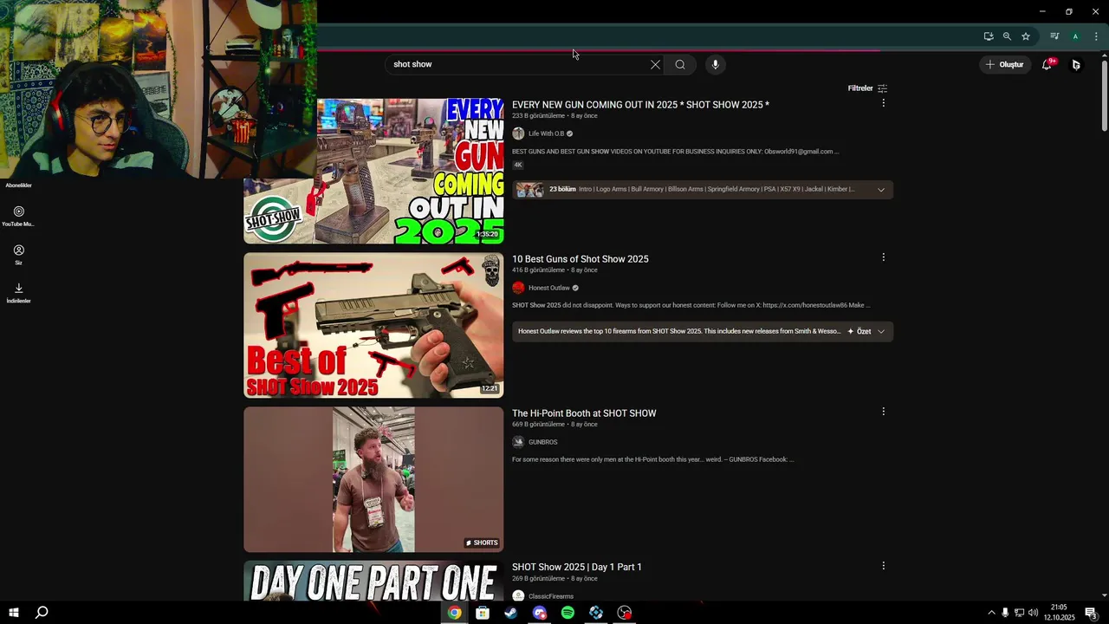Start voice search with the microphone
The height and width of the screenshot is (624, 1109).
pos(715,64)
